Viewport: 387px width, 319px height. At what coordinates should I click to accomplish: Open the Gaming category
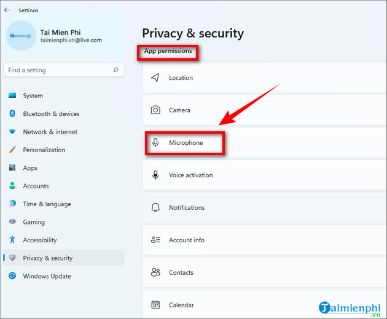click(64, 222)
